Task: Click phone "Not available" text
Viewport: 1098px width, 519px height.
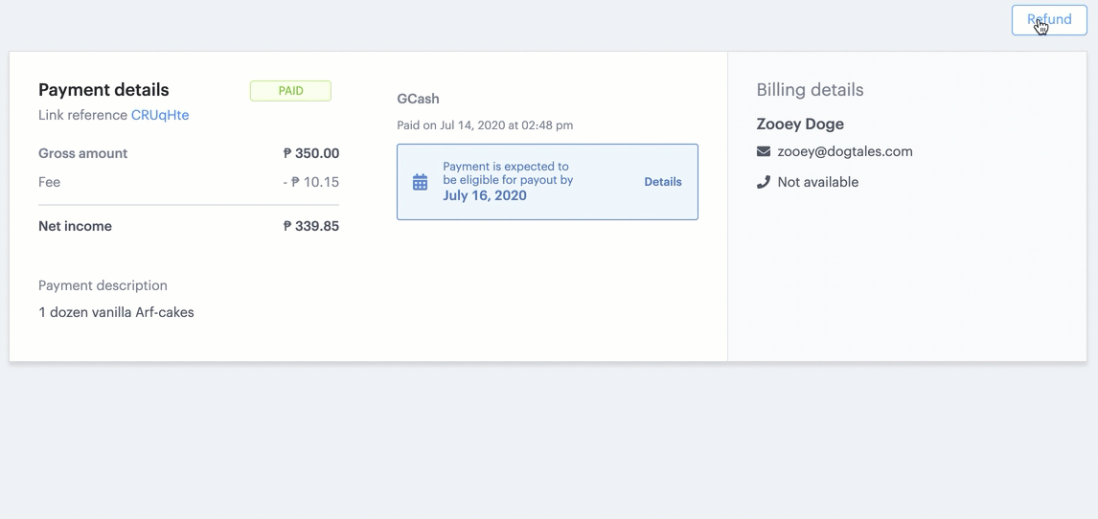Action: (817, 182)
